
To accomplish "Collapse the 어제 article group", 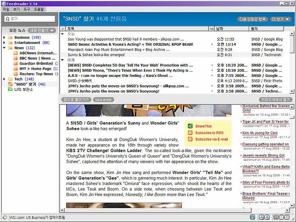I will (62, 60).
